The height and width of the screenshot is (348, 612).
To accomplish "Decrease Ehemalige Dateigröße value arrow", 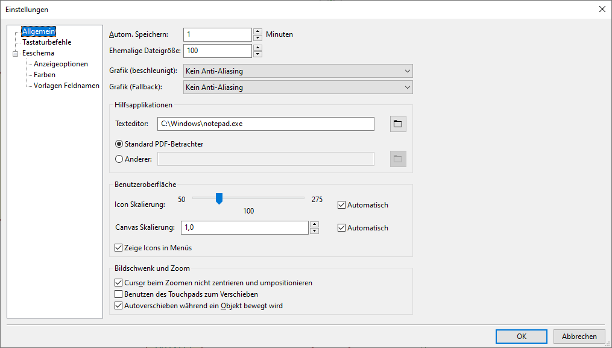I will [x=257, y=54].
